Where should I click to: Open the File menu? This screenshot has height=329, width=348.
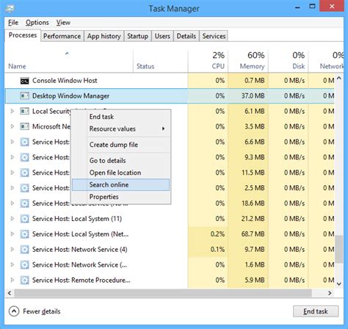13,23
